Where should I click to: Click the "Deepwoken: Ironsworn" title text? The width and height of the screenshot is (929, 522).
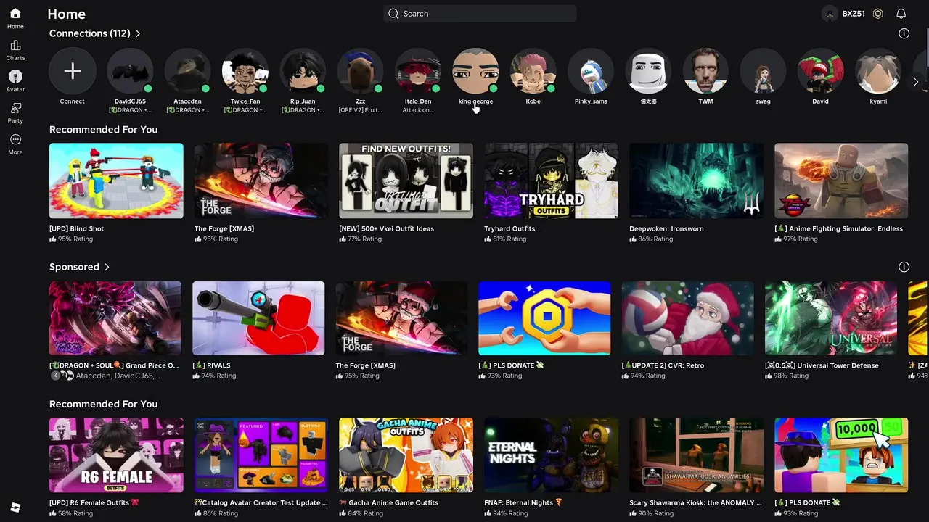pos(666,228)
